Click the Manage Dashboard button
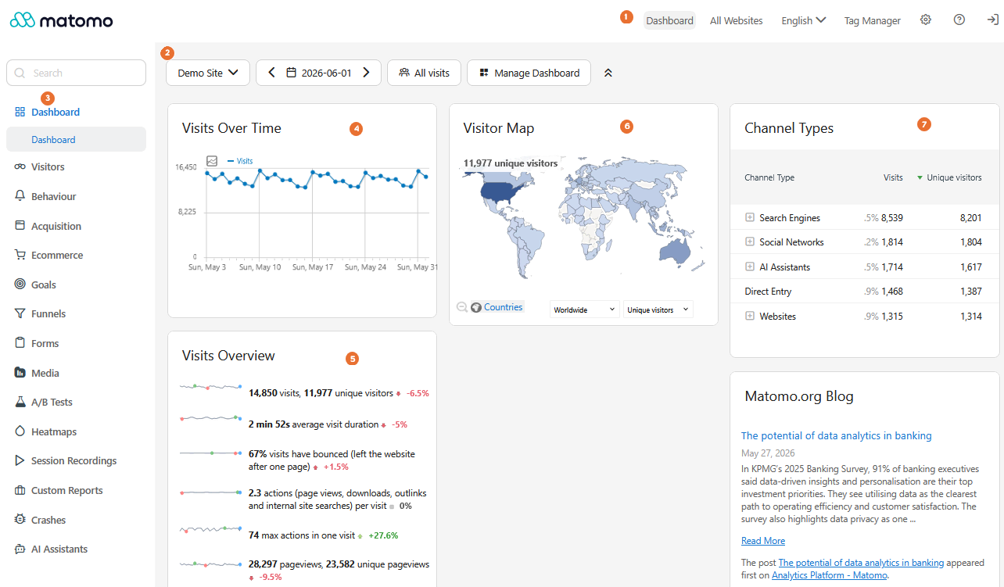 tap(529, 73)
